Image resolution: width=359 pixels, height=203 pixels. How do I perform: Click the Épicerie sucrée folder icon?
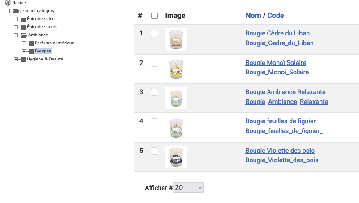coord(23,27)
